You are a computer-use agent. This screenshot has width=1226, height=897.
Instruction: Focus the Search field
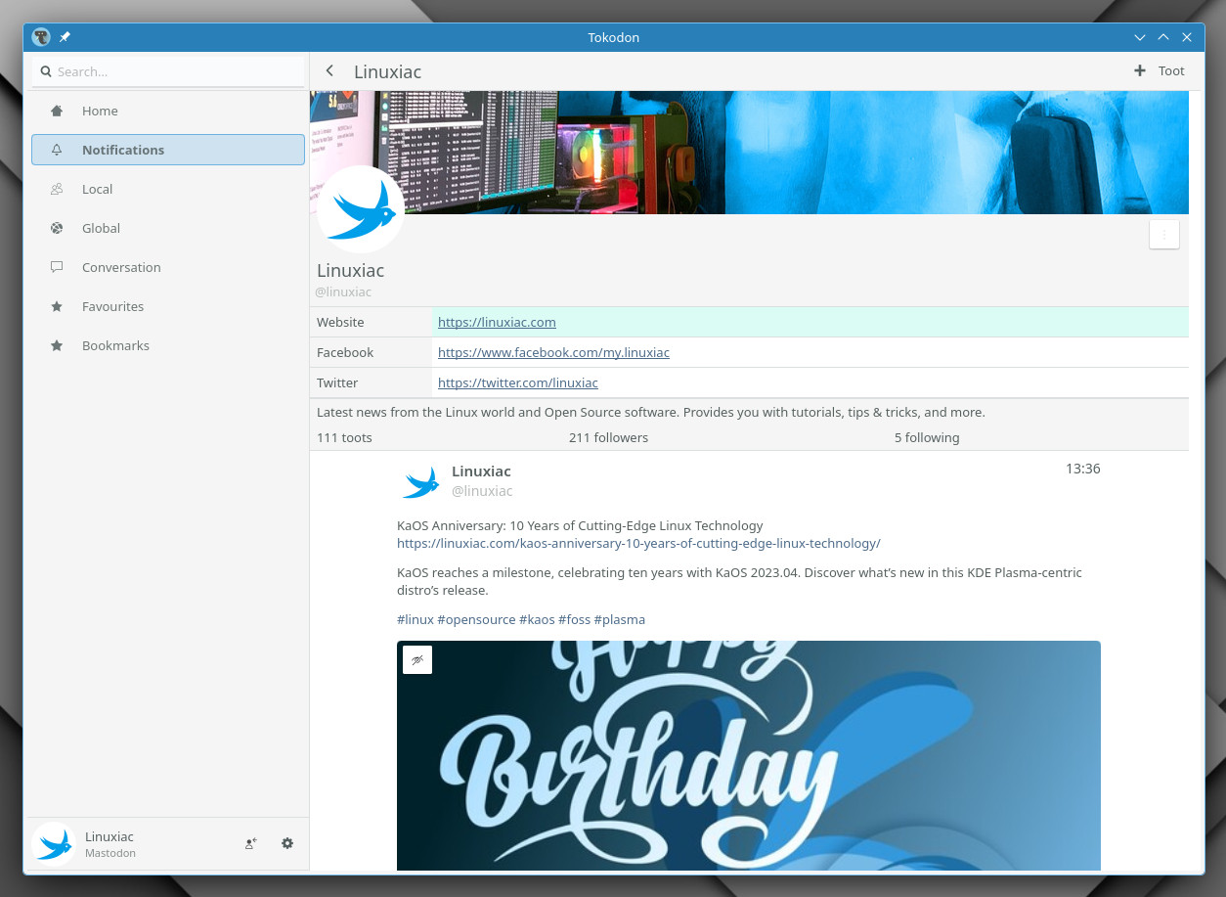(168, 71)
